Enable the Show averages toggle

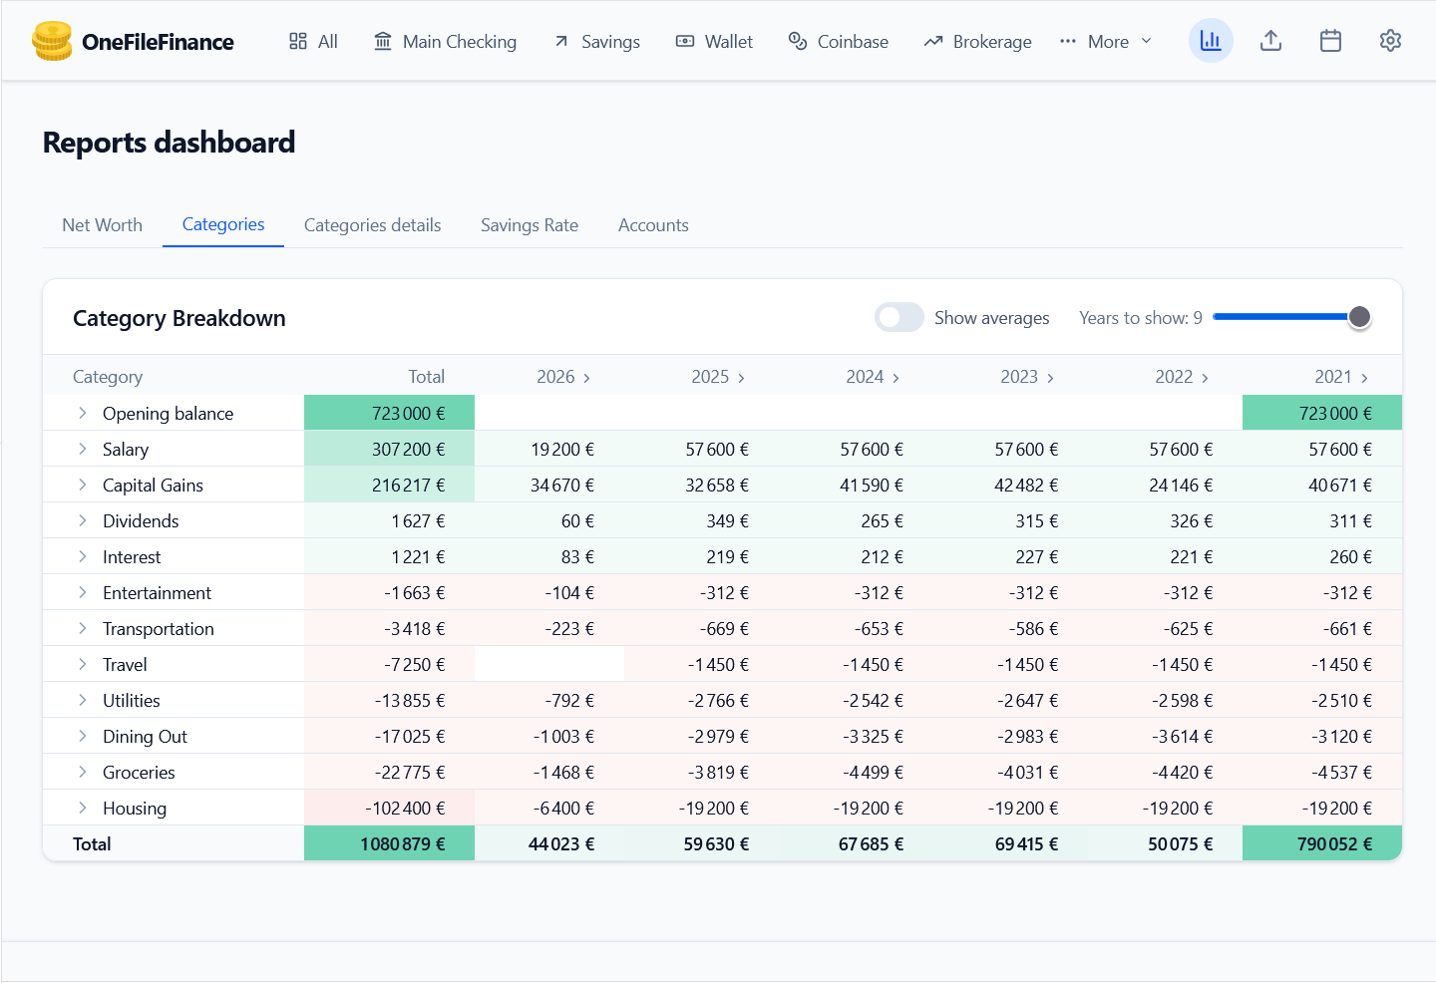pyautogui.click(x=898, y=317)
